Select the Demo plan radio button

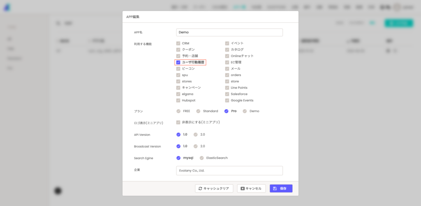click(x=245, y=111)
